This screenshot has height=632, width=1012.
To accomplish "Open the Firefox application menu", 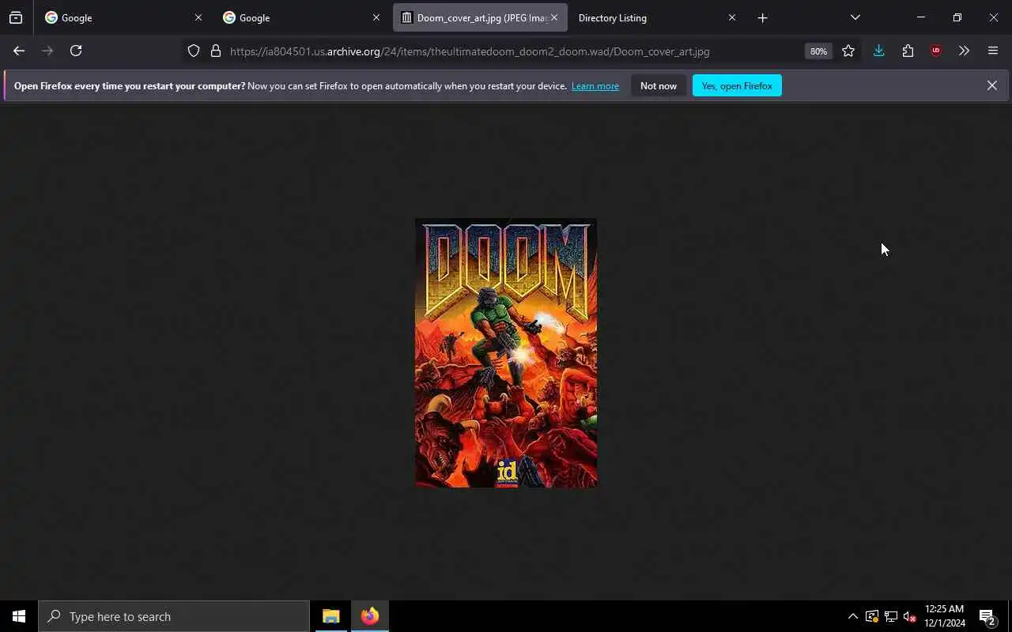I will point(993,51).
